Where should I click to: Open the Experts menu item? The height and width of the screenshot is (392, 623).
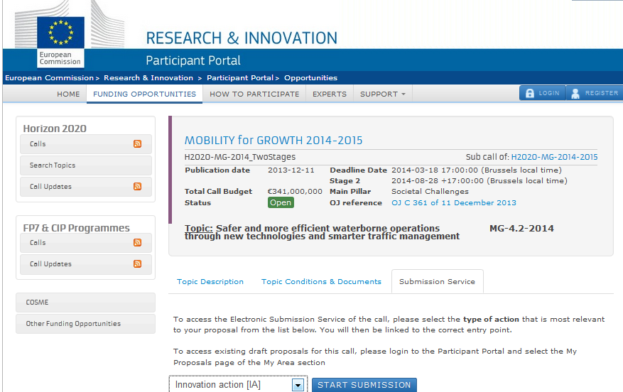point(330,94)
